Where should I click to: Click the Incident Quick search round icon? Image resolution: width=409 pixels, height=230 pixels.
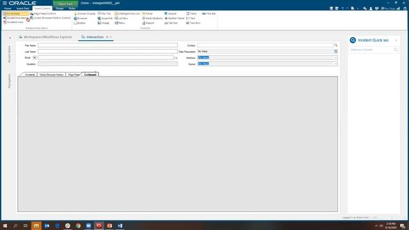(x=353, y=40)
